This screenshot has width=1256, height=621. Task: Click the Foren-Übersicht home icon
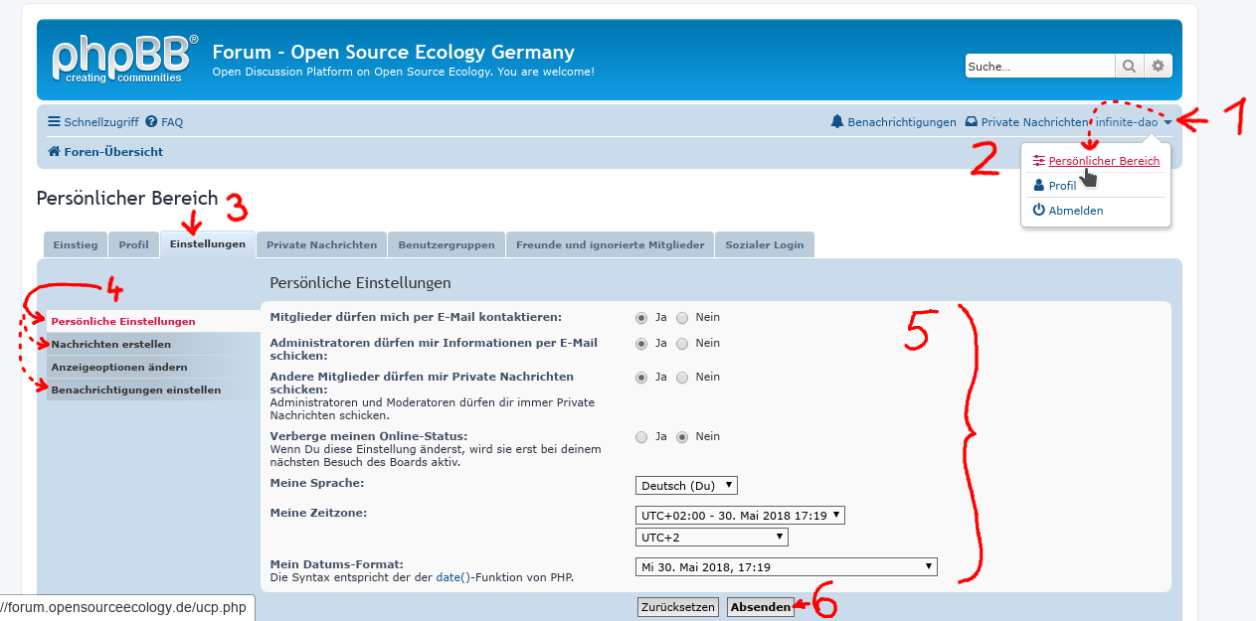pos(54,152)
